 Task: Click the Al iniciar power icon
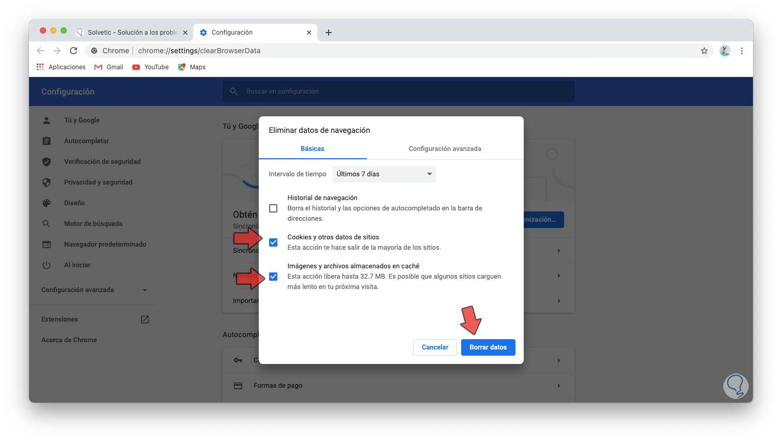click(47, 265)
